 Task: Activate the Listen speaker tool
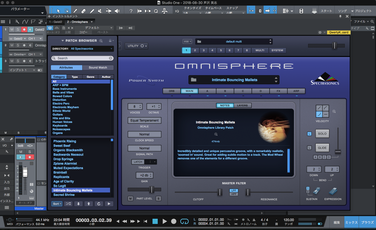117,11
